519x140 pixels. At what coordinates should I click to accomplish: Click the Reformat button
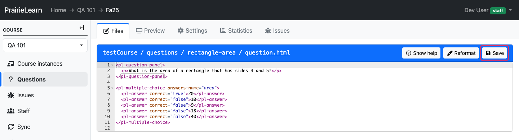click(461, 53)
